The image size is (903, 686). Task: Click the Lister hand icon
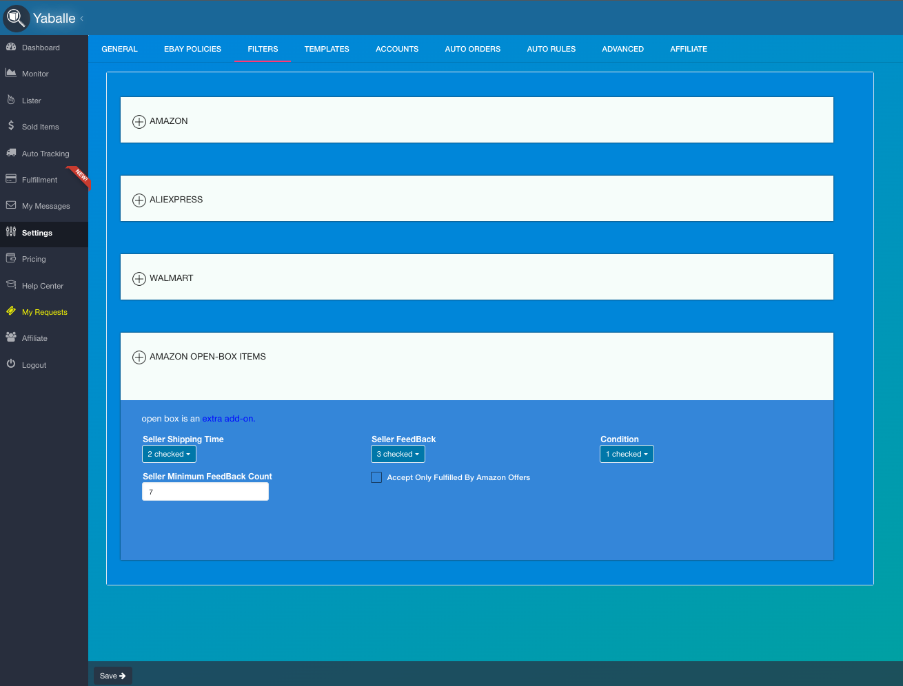tap(11, 100)
